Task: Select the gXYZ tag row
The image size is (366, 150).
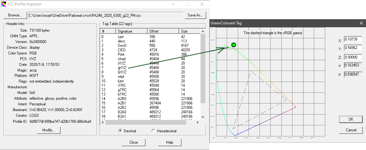Action: 150,68
